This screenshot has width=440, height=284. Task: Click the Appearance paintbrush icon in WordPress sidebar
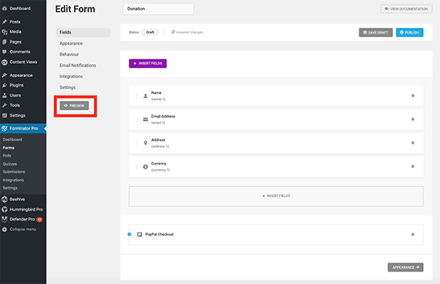point(4,76)
